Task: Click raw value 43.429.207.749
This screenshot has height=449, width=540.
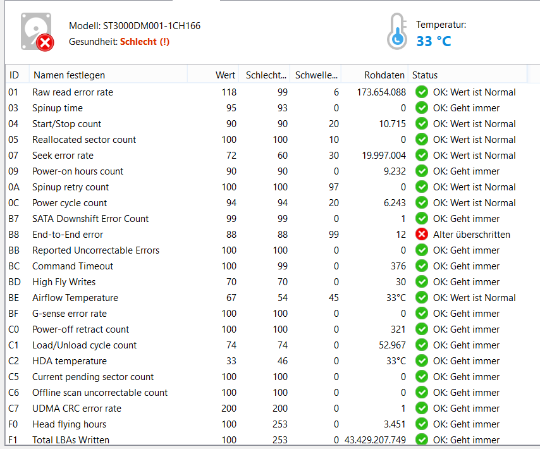Action: (x=375, y=440)
